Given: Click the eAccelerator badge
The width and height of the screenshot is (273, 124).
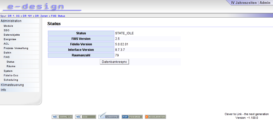Looking at the screenshot, I should click(155, 117).
